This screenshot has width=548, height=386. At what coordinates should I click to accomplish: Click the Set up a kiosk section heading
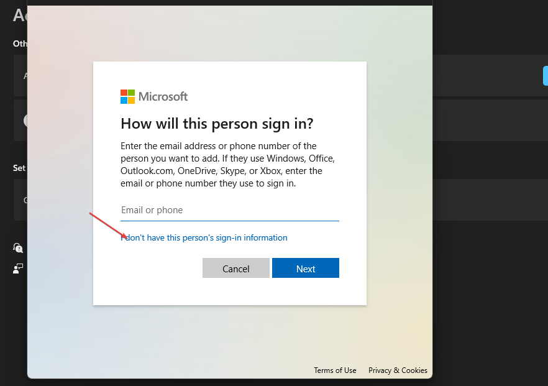pyautogui.click(x=19, y=168)
